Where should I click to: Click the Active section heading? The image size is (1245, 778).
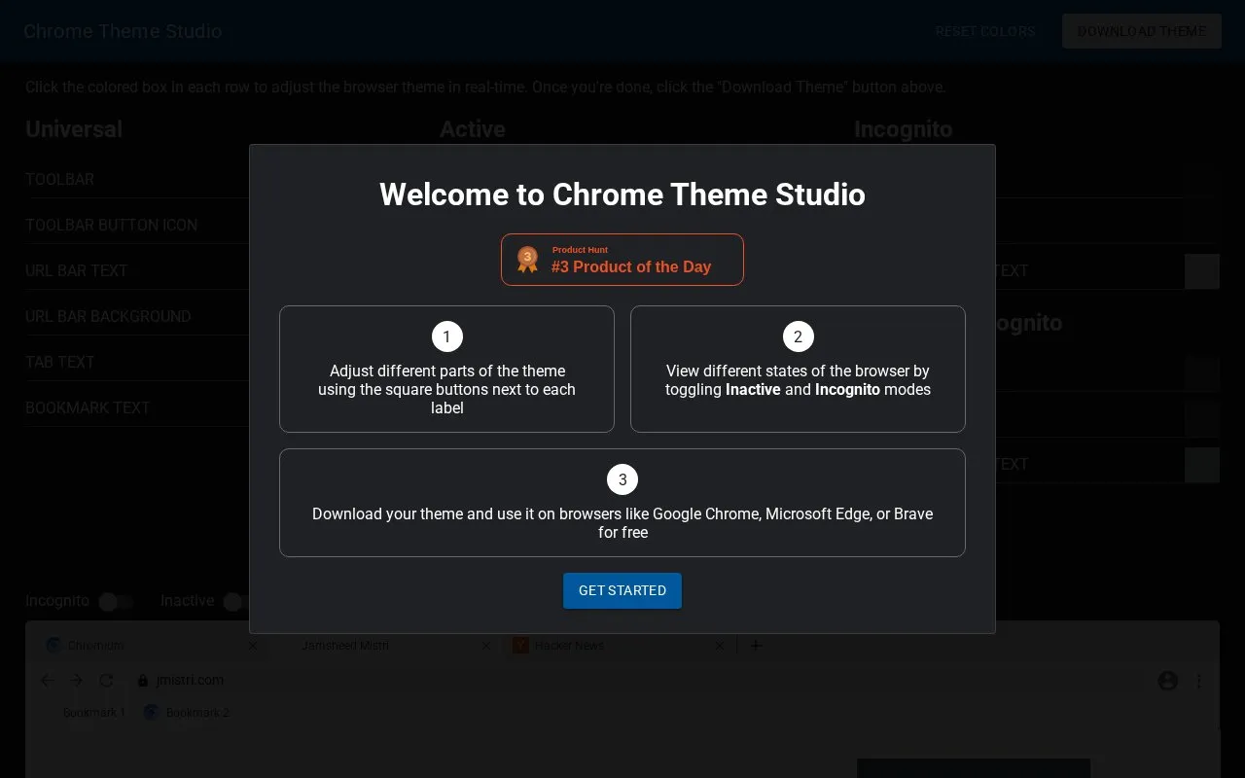473,129
